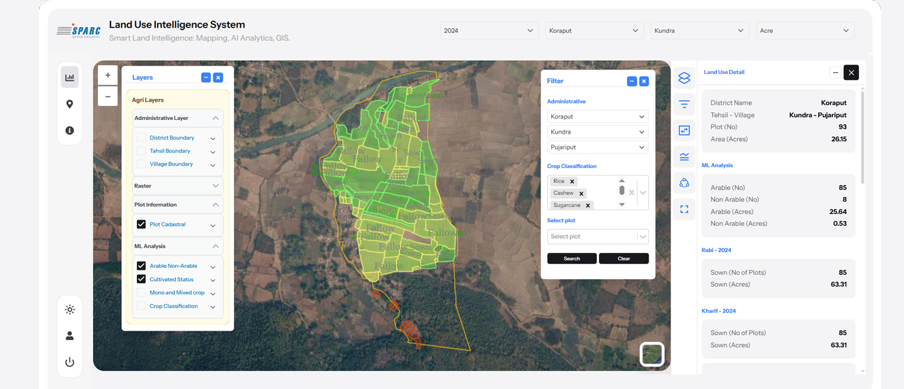Open the Koraput district dropdown in header
Screen dimensions: 904x389
(595, 31)
